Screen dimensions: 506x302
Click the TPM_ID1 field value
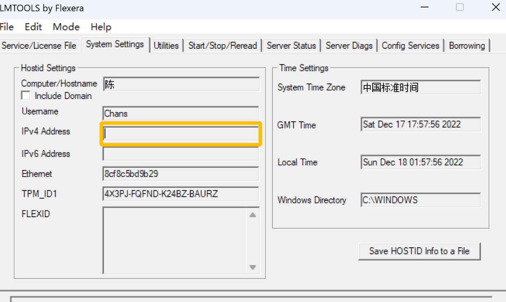click(x=181, y=194)
